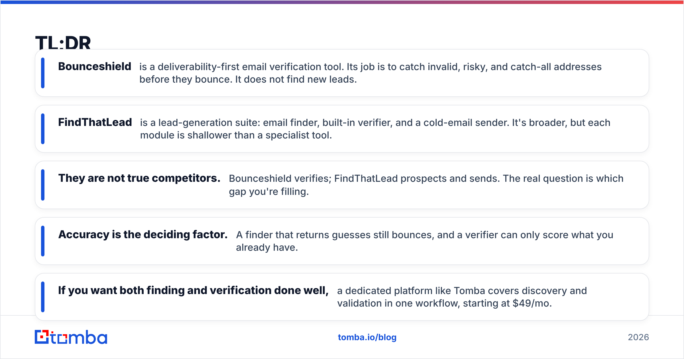Click 'They are not true competitors.' heading

pyautogui.click(x=139, y=178)
